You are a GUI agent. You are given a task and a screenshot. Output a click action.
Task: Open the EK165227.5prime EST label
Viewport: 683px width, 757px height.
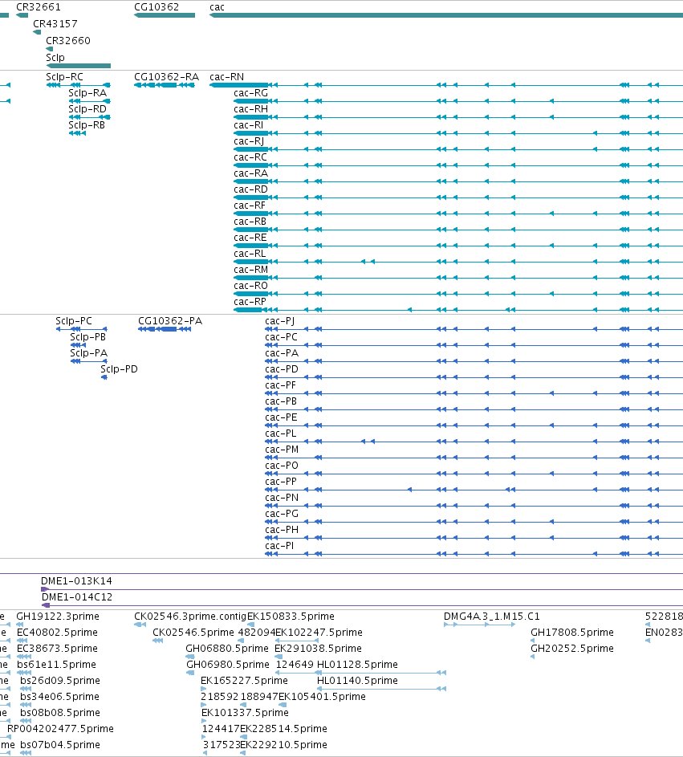pos(244,681)
